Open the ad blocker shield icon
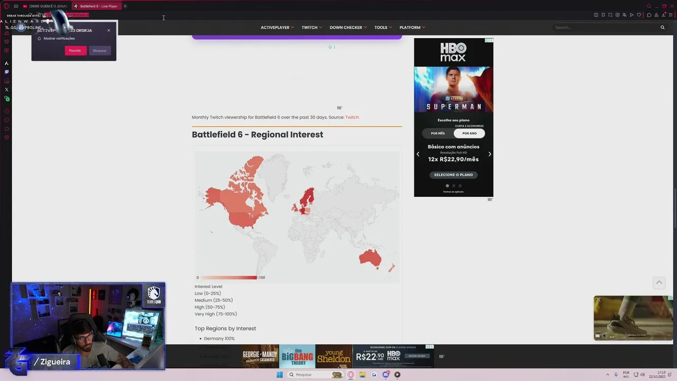The width and height of the screenshot is (677, 381). [618, 15]
